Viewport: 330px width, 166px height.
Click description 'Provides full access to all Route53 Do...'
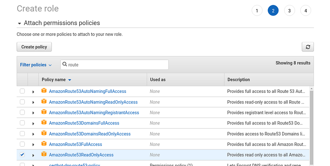265,123
